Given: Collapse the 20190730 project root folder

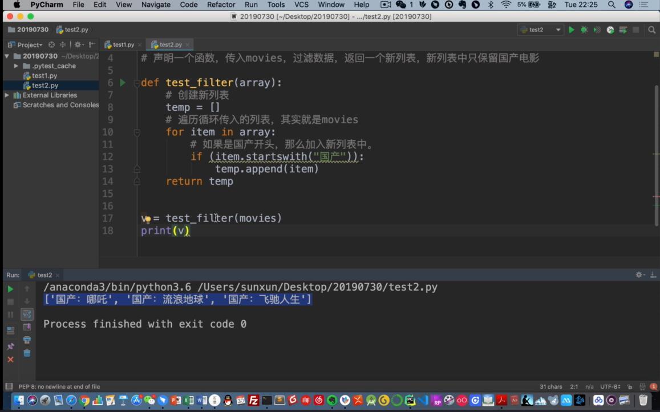Looking at the screenshot, I should coord(7,56).
